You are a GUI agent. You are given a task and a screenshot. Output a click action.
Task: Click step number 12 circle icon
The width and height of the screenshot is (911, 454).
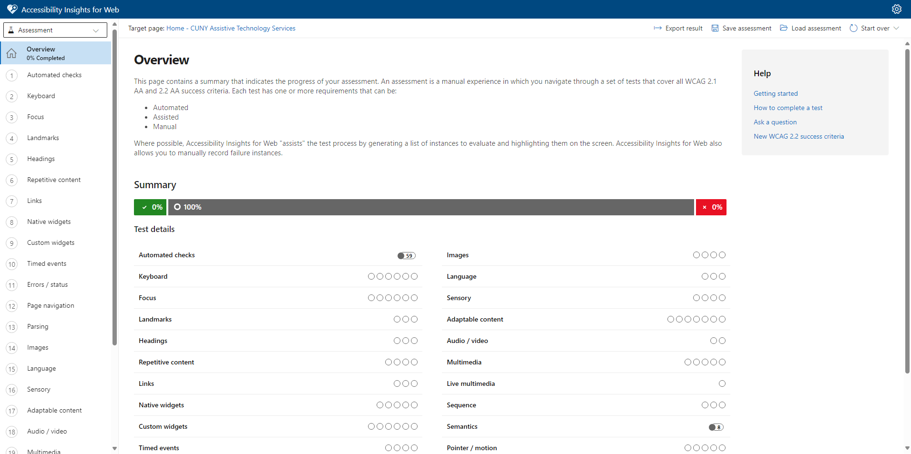(12, 306)
